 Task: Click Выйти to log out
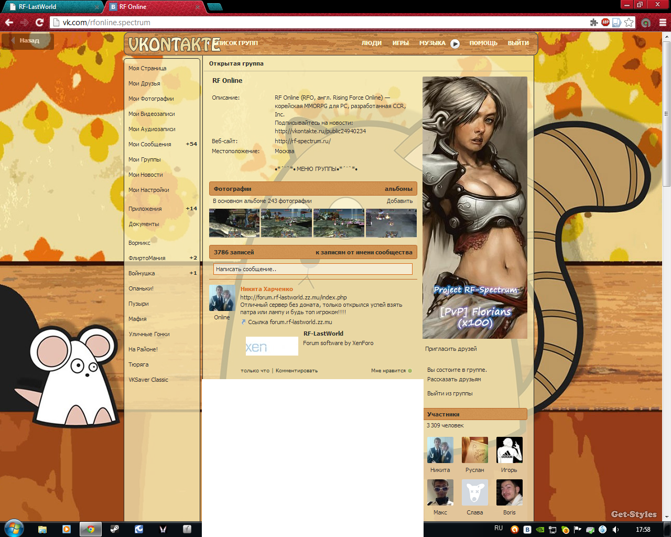coord(518,43)
